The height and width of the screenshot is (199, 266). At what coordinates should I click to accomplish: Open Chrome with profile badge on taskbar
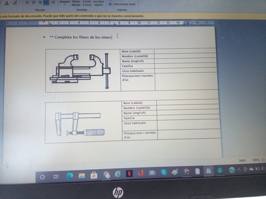pyautogui.click(x=187, y=172)
